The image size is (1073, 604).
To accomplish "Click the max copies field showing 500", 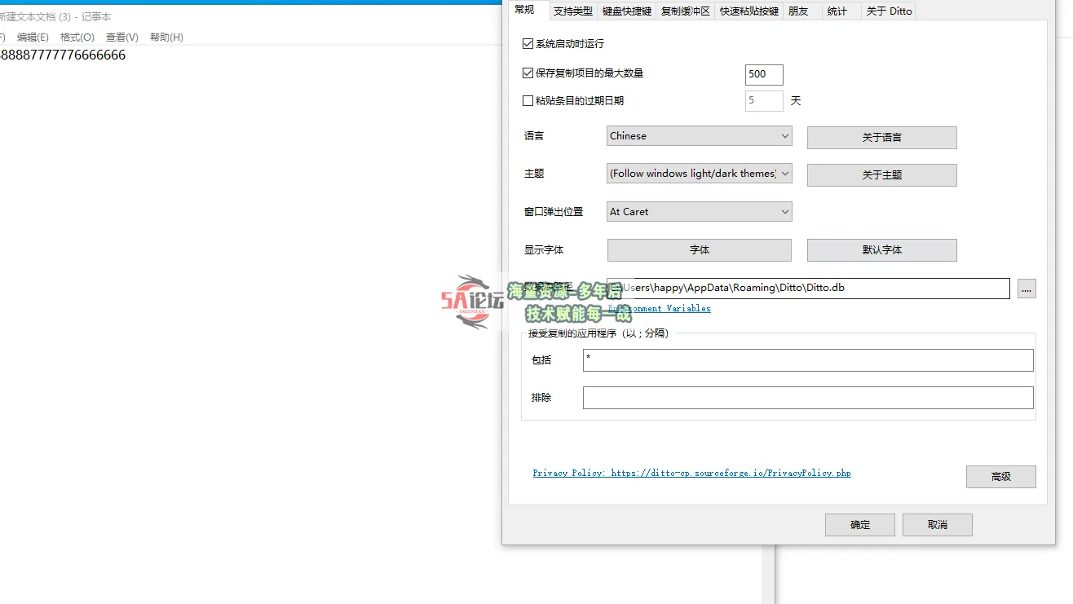I will 764,74.
